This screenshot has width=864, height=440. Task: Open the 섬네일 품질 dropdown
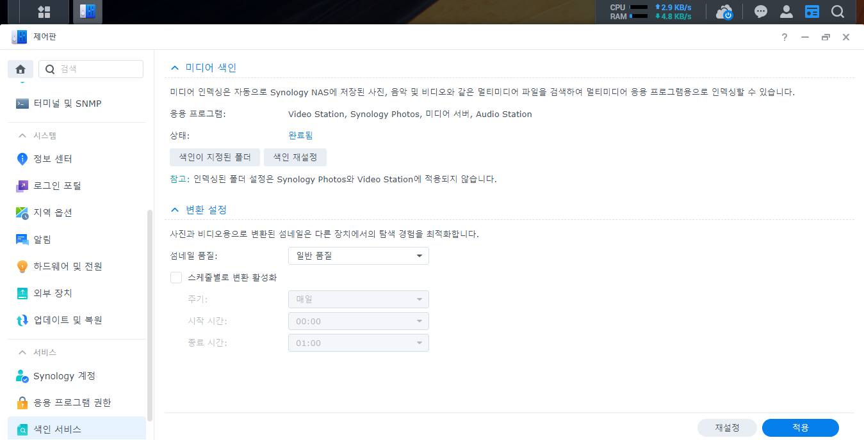[358, 256]
